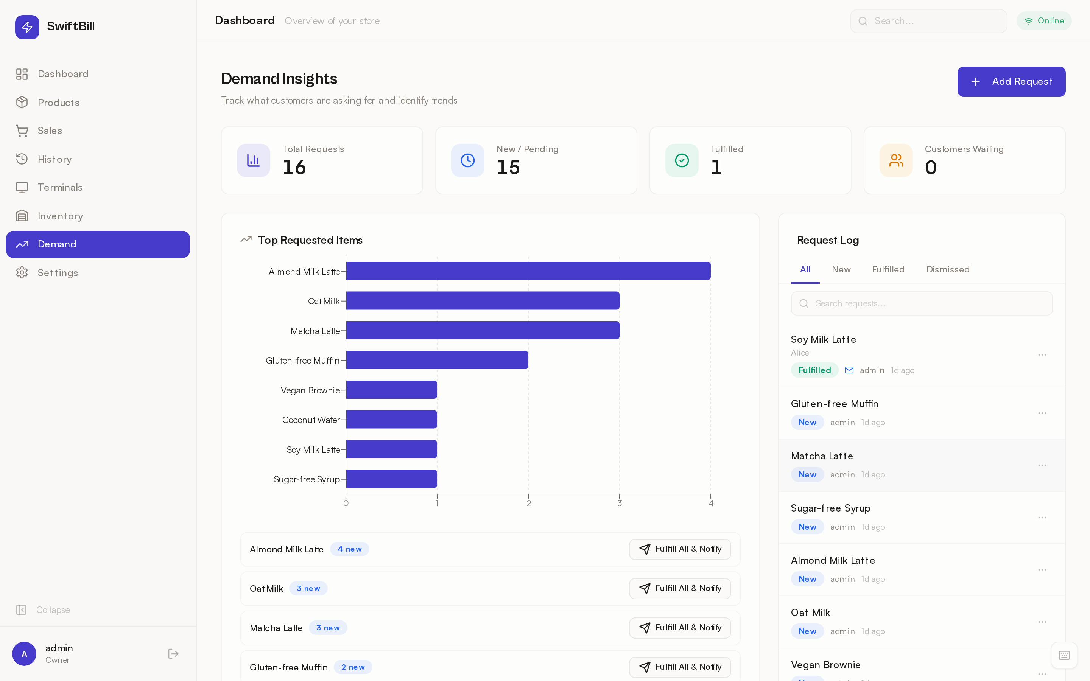The width and height of the screenshot is (1090, 681).
Task: Click the Demand Insights heading
Action: (x=279, y=79)
